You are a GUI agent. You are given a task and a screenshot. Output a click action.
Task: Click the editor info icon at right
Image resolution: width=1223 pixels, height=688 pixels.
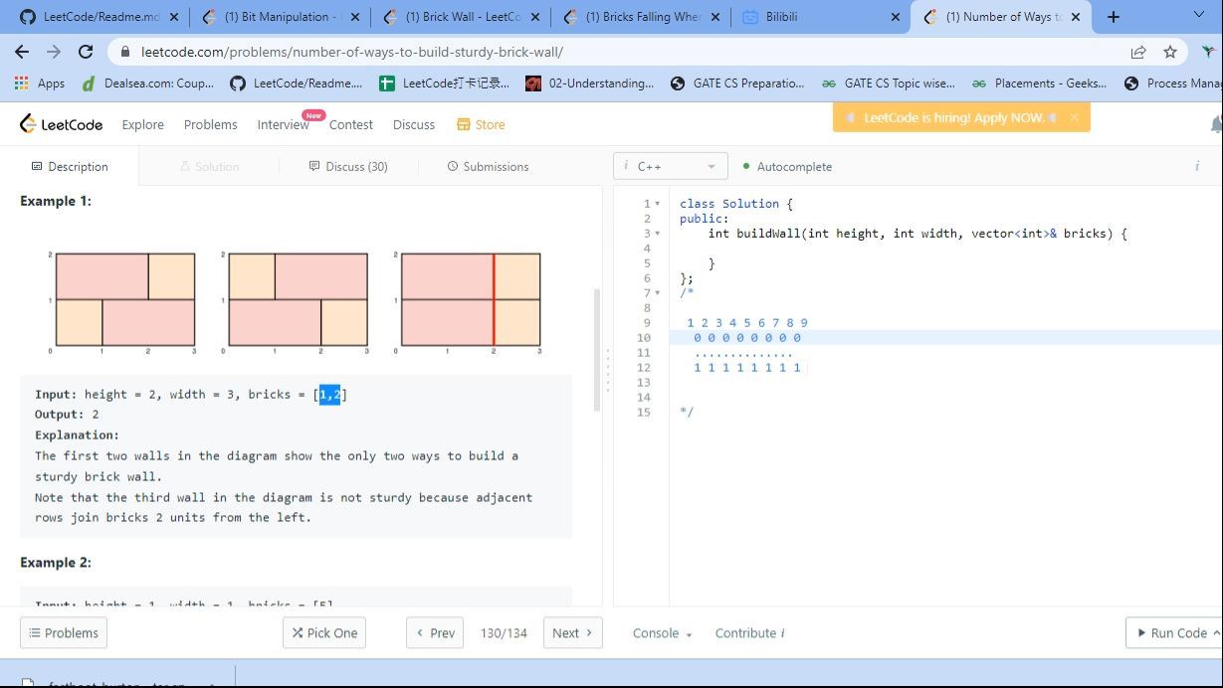(x=1196, y=166)
